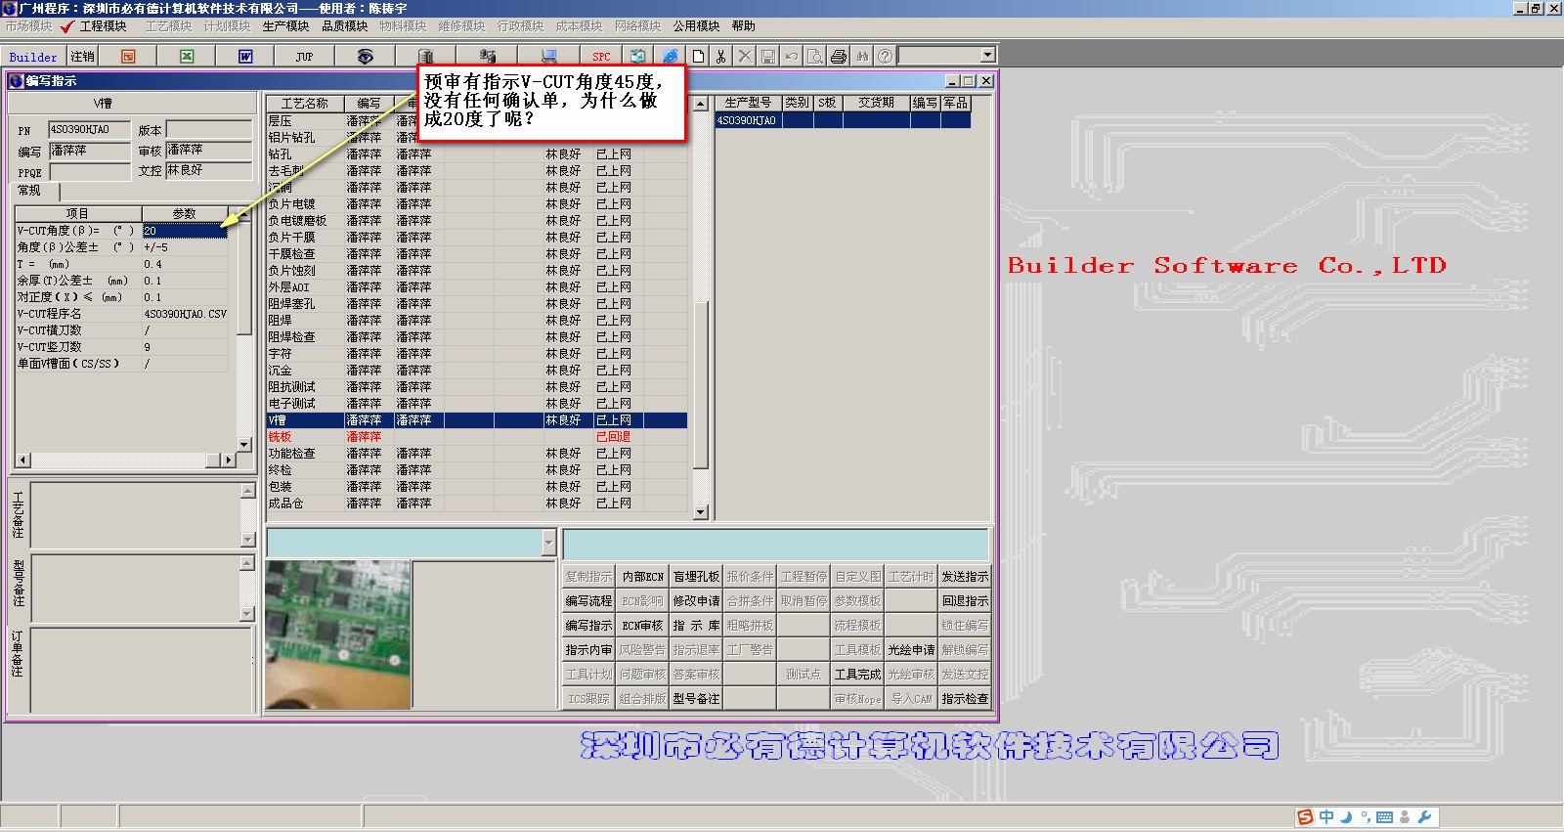This screenshot has width=1564, height=832.
Task: Click the 发送指示 button
Action: [x=965, y=577]
